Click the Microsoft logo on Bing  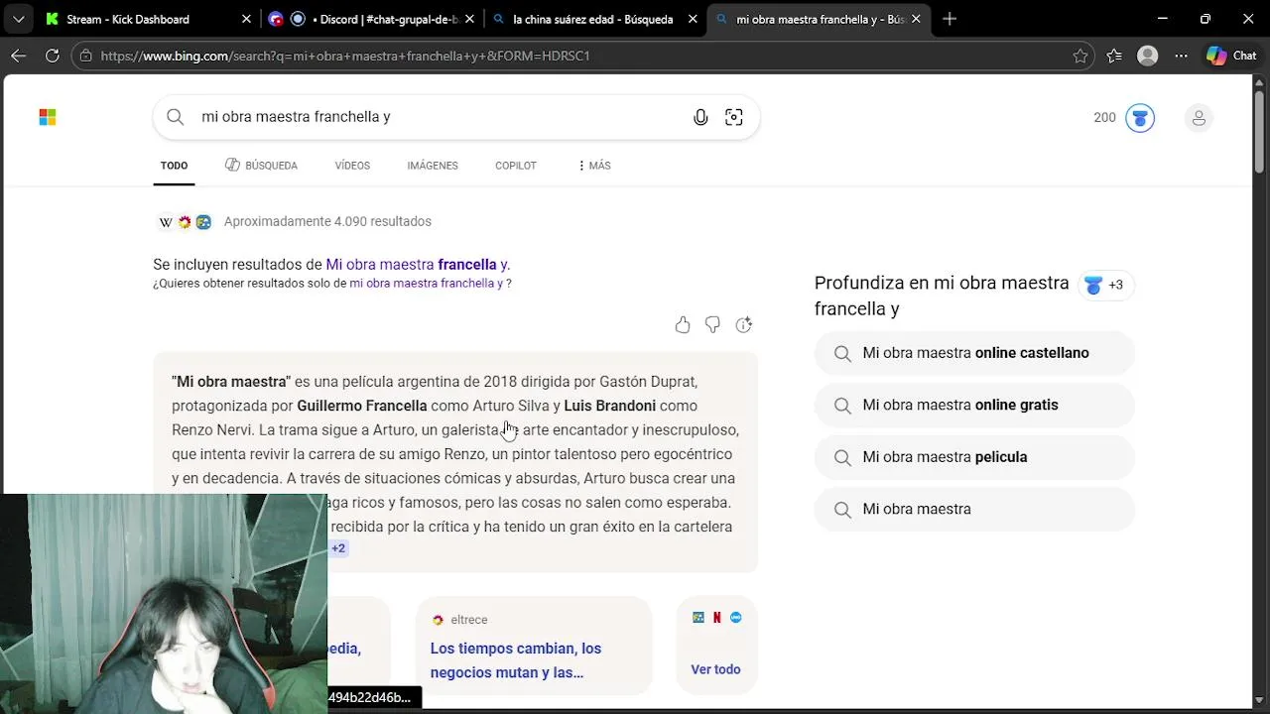48,117
